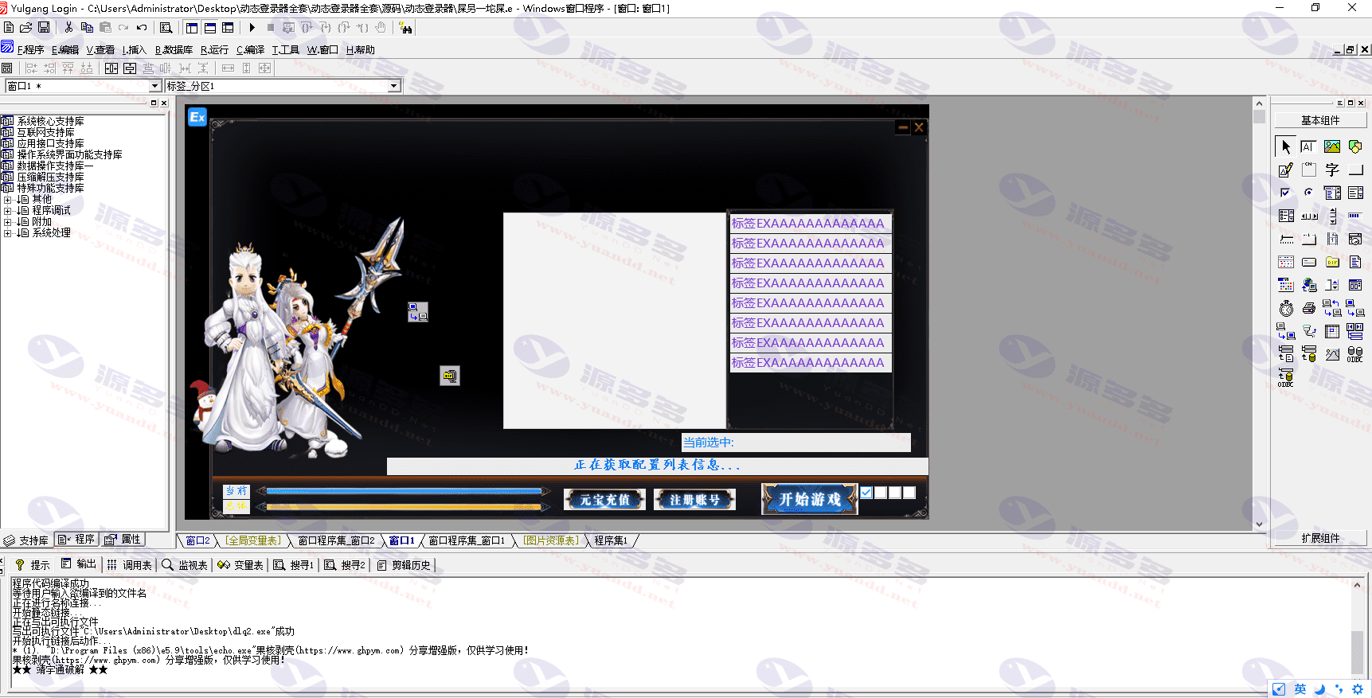Click the 开始游戏 button on form

(809, 499)
